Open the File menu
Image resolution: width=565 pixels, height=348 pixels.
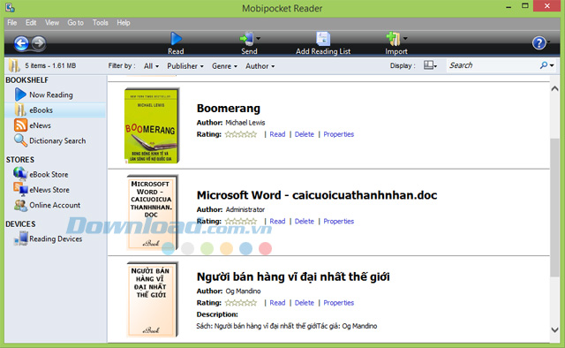[11, 22]
